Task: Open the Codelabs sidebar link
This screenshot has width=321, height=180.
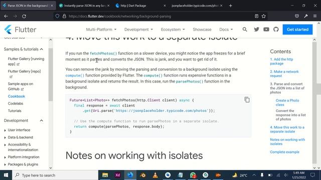Action: point(16,103)
